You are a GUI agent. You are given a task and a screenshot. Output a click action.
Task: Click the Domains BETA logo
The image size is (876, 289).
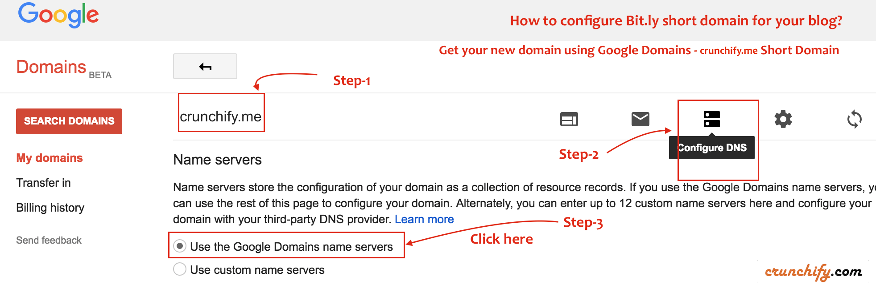[64, 68]
